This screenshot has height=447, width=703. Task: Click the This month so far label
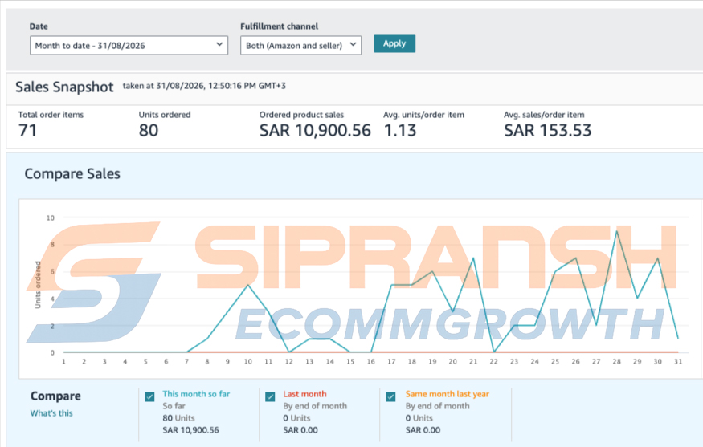coord(196,394)
